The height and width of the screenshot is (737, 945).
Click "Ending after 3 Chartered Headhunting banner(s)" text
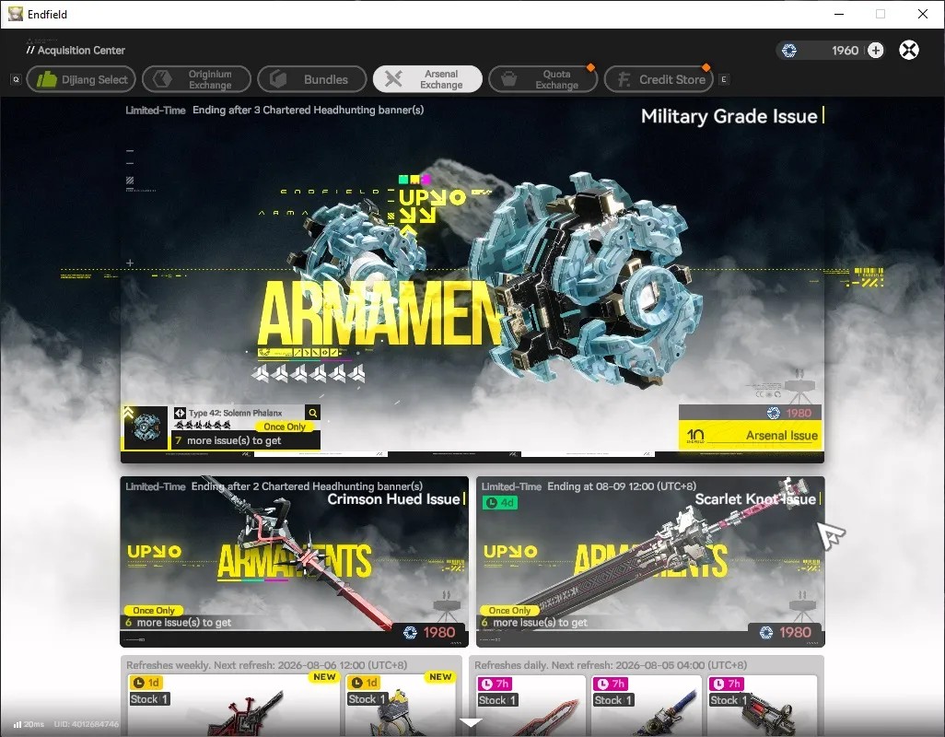[x=308, y=110]
